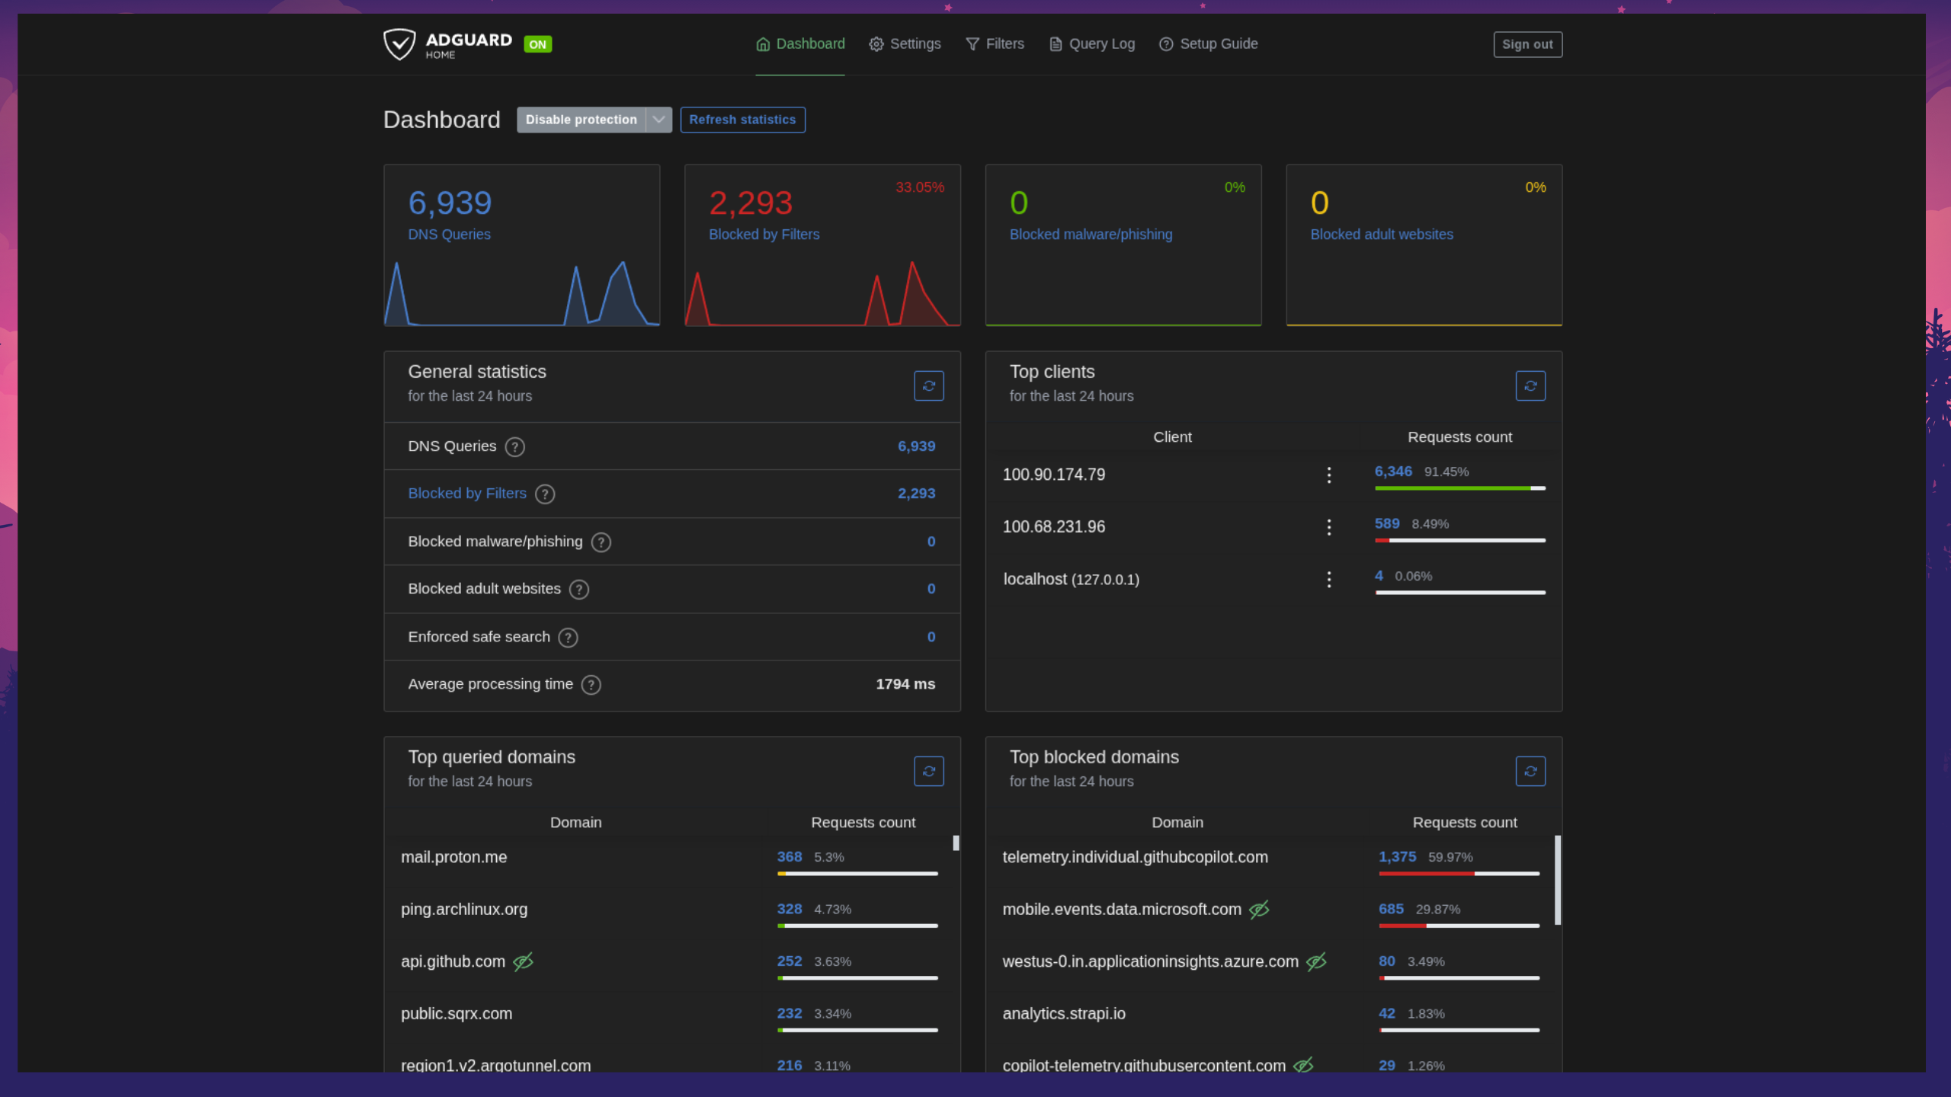Select the mail.proton.me domain text
This screenshot has width=1951, height=1097.
click(454, 858)
